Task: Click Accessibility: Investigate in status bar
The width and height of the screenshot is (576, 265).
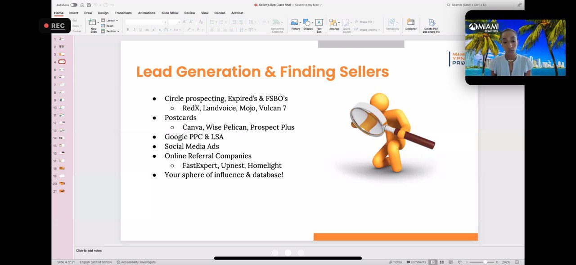Action: [x=136, y=262]
